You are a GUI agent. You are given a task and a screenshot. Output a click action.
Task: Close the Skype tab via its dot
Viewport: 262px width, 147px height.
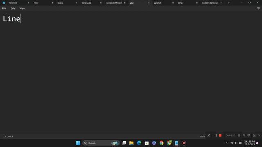pos(197,3)
